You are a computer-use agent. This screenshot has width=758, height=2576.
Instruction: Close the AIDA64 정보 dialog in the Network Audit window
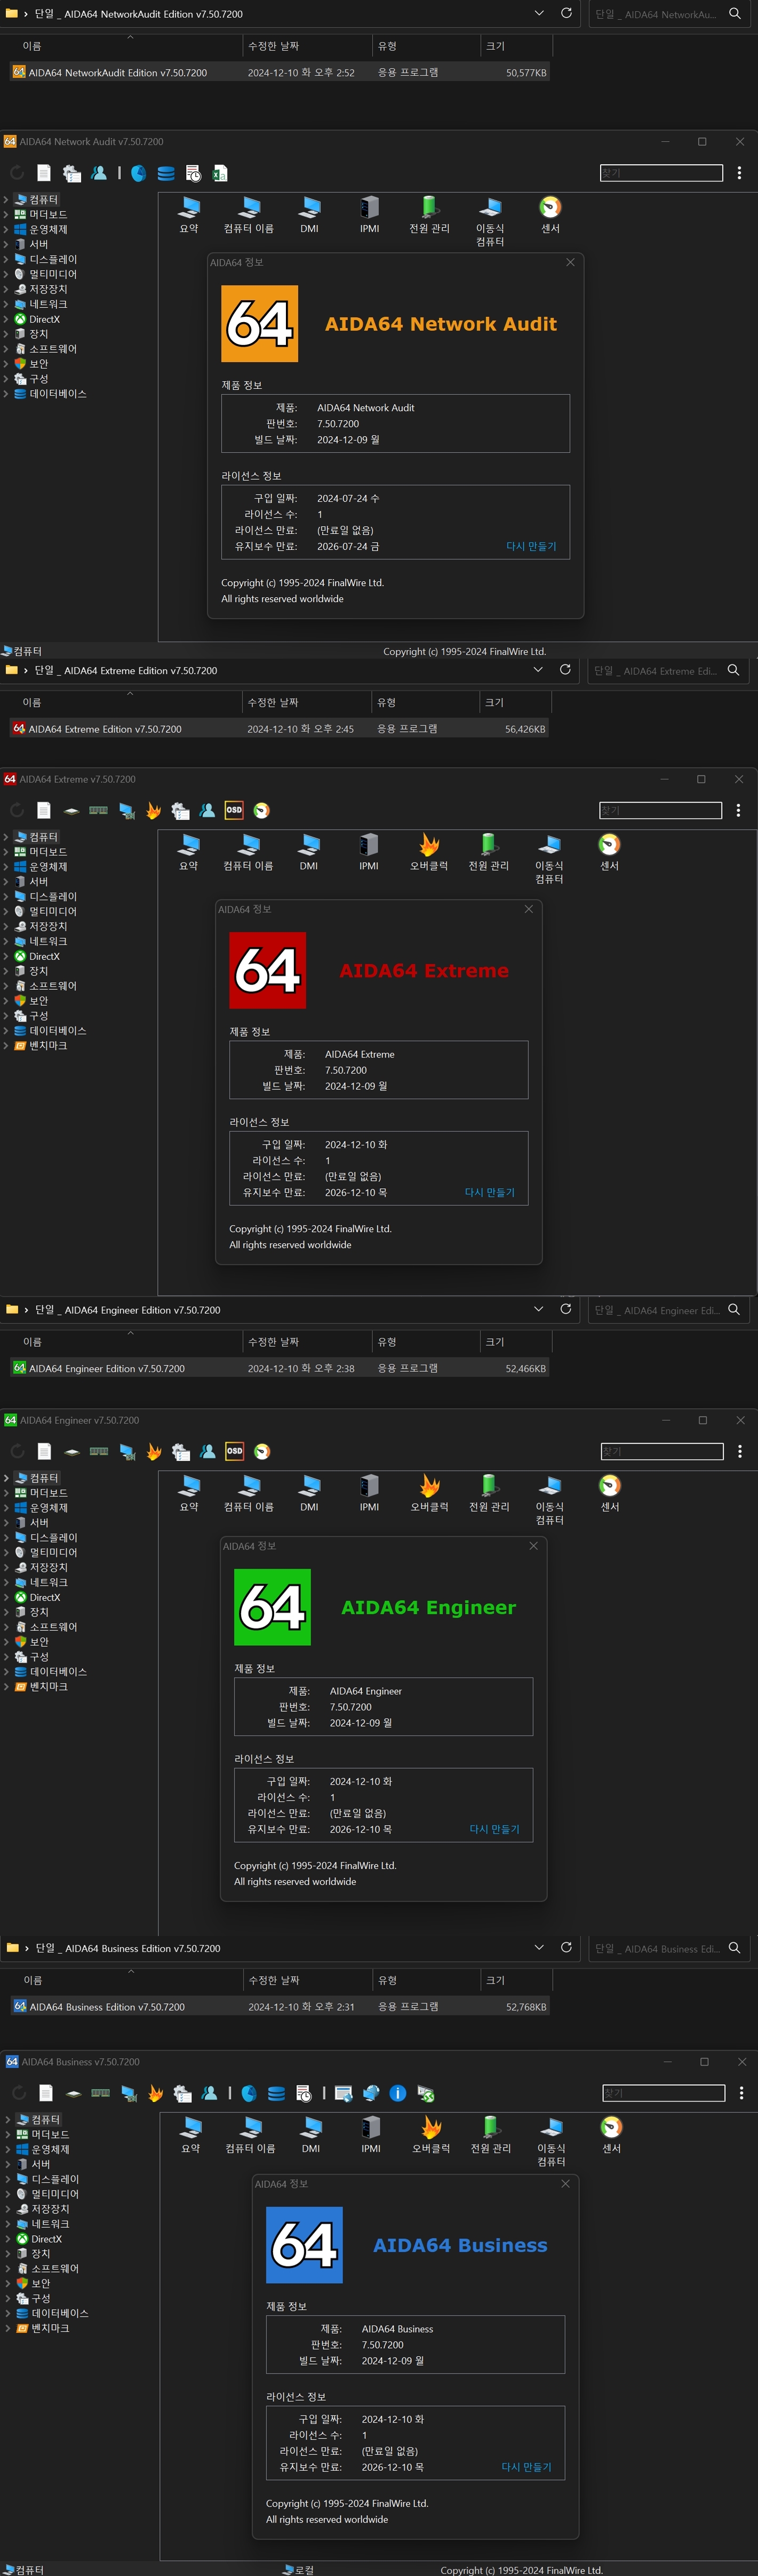click(570, 262)
